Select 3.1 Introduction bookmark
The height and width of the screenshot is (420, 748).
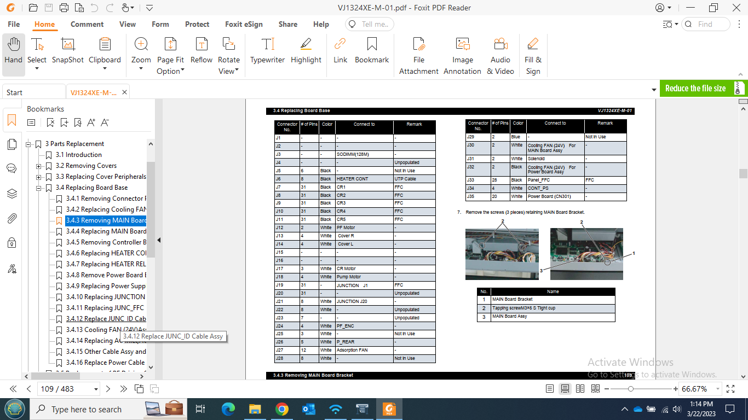click(79, 155)
